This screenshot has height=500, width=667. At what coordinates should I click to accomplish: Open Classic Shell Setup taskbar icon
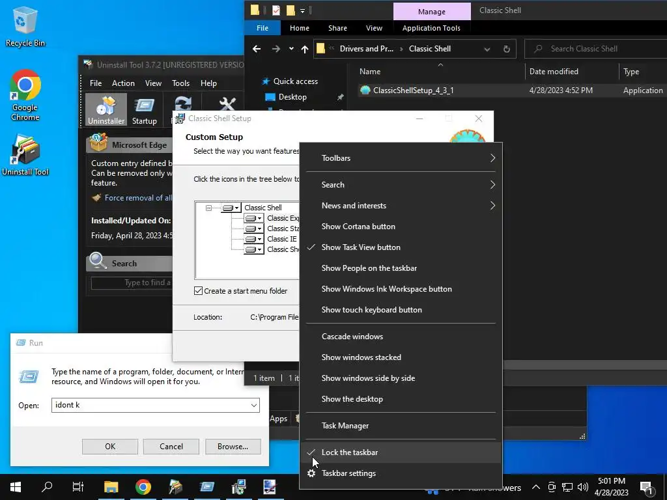238,487
